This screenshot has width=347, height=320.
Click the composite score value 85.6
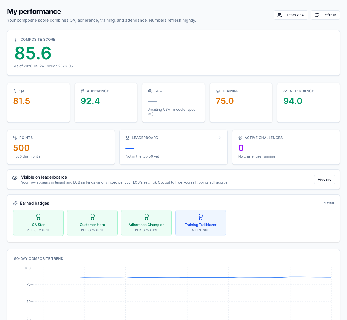coord(33,53)
